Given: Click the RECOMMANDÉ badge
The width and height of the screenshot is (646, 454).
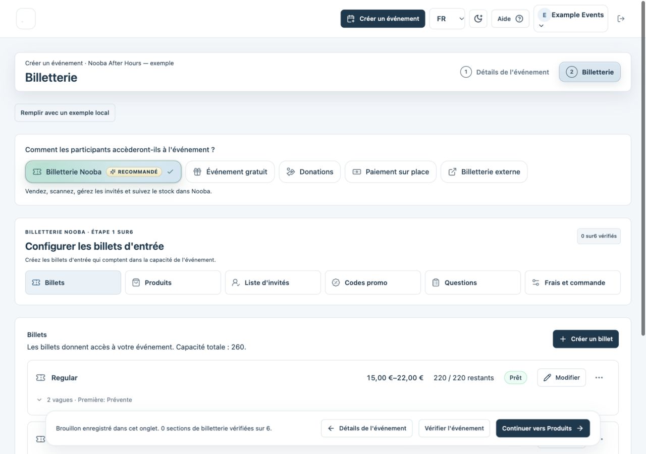Looking at the screenshot, I should [x=134, y=172].
